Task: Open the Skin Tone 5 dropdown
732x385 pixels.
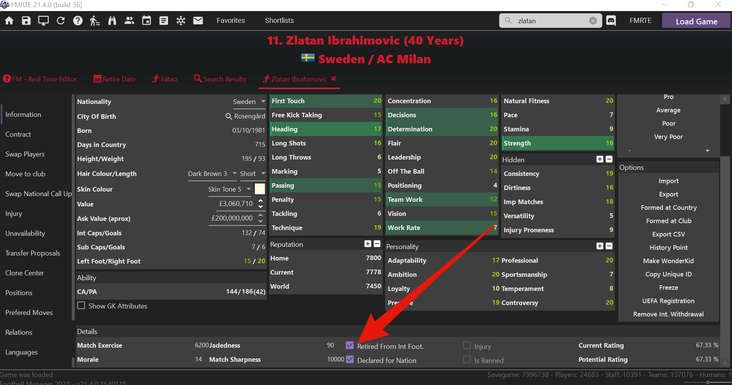Action: [x=230, y=189]
